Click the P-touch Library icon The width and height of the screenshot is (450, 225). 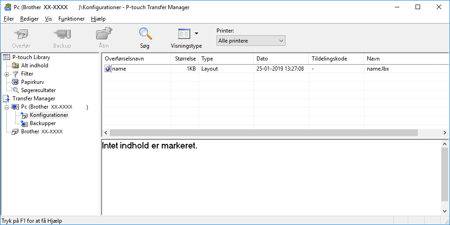pos(6,57)
